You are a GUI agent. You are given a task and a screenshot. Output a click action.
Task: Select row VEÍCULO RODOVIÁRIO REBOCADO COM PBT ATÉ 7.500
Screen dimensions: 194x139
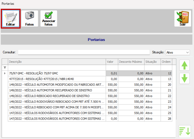tap(90, 102)
